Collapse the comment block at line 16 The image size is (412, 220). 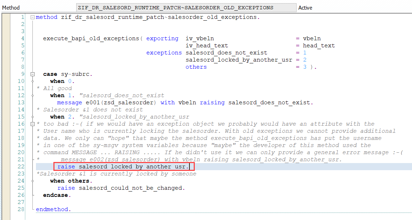[32, 124]
